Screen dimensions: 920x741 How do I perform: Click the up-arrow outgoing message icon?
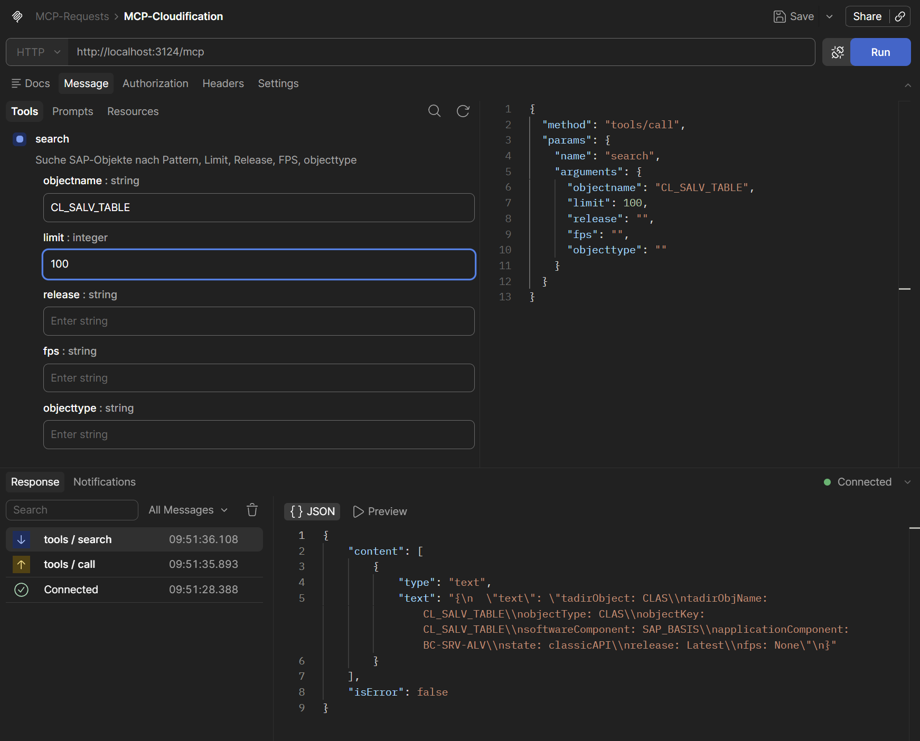[21, 564]
